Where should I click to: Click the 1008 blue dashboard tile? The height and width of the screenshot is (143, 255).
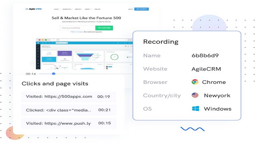tap(49, 59)
